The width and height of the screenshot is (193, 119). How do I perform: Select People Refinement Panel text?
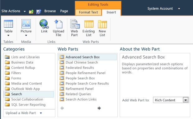tap(85, 73)
